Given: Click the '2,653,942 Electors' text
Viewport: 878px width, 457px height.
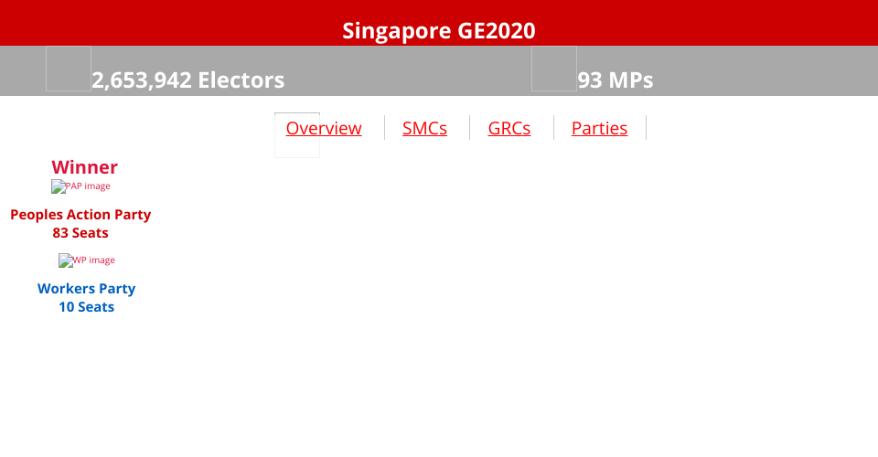Looking at the screenshot, I should point(188,80).
